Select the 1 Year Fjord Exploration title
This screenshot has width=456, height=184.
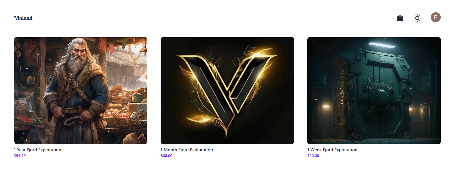(x=38, y=150)
